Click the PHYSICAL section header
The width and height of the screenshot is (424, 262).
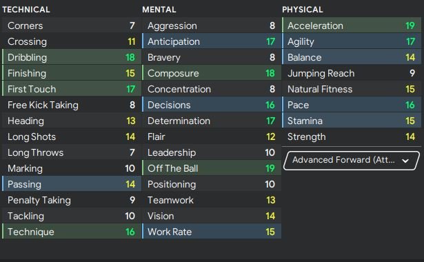(x=303, y=10)
